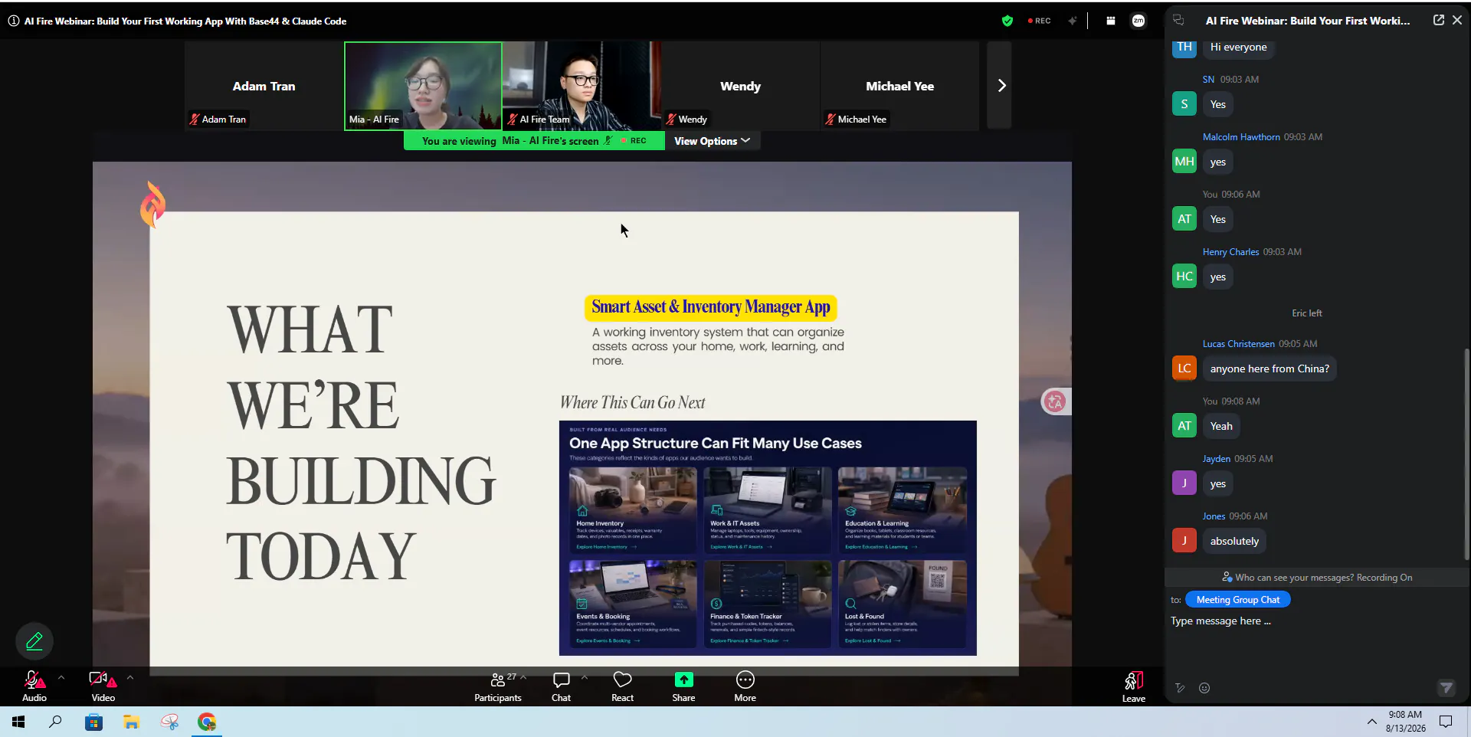Open the green encryption shield icon
This screenshot has width=1471, height=737.
point(1007,21)
